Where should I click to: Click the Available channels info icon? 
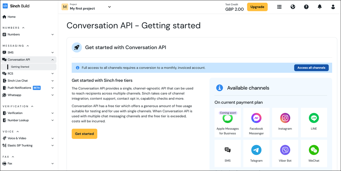219,88
